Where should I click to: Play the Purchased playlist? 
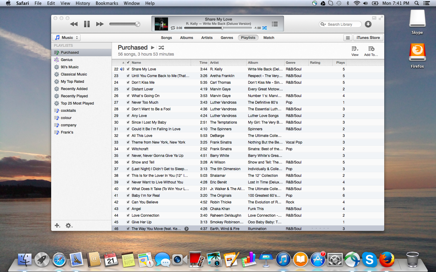tap(153, 48)
